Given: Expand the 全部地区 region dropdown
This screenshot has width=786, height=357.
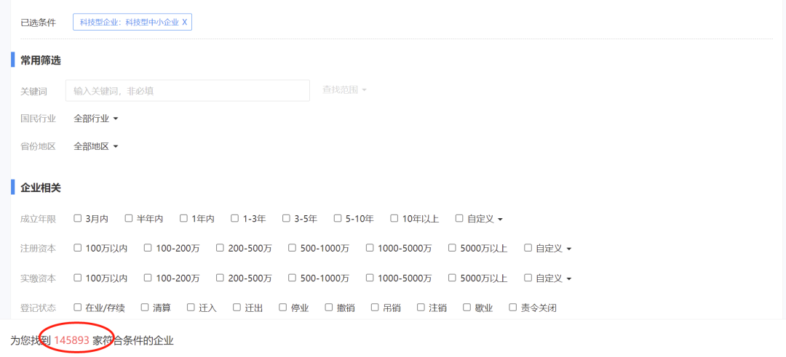Looking at the screenshot, I should point(96,147).
